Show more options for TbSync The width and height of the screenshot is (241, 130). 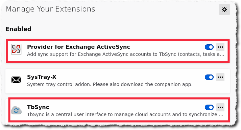[220, 107]
